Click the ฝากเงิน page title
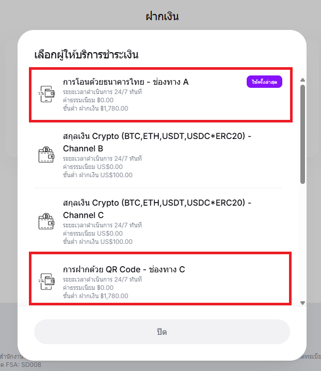Viewport: 321px width, 371px height. [162, 17]
